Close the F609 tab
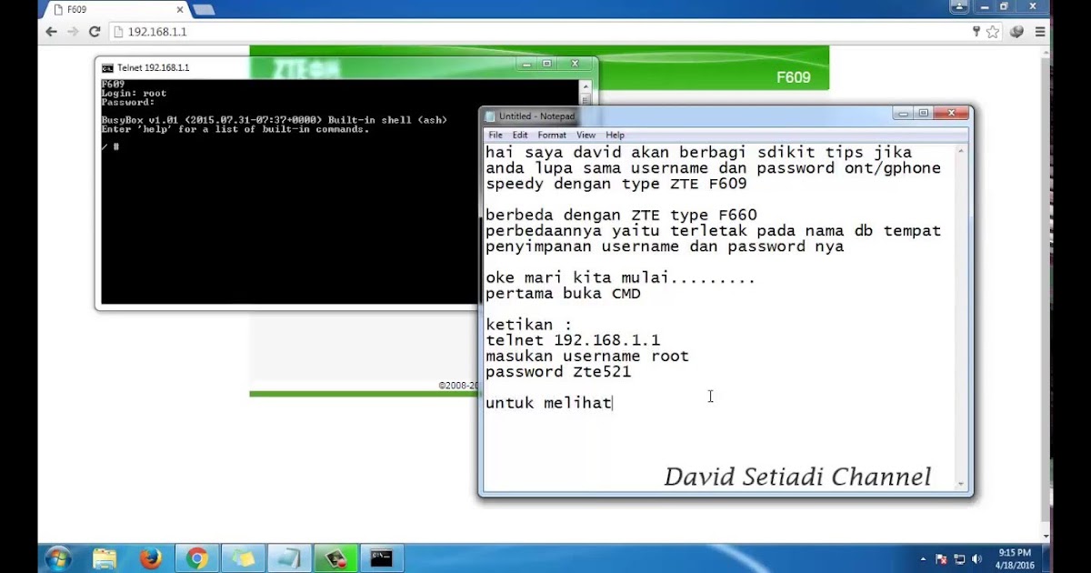 click(179, 10)
